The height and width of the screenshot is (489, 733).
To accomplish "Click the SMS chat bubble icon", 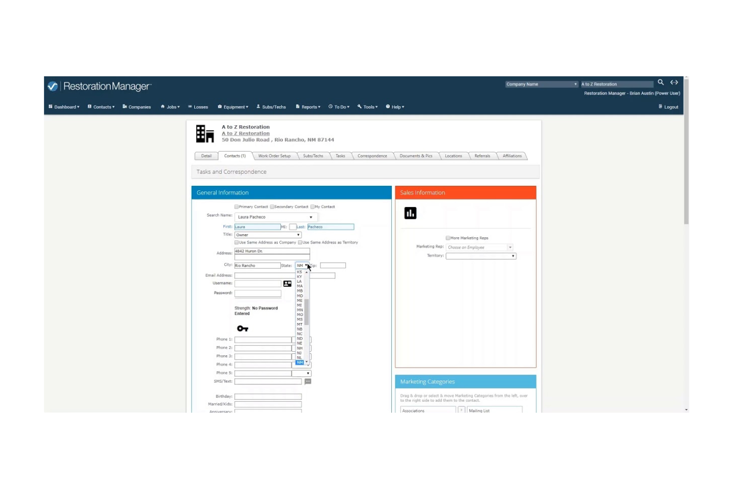I will (308, 381).
